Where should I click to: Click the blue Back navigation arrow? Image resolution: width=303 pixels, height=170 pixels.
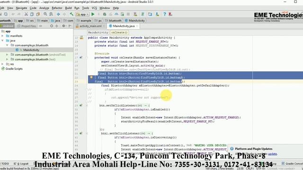point(58,14)
